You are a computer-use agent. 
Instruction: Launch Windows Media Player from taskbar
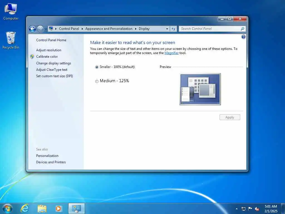59,208
